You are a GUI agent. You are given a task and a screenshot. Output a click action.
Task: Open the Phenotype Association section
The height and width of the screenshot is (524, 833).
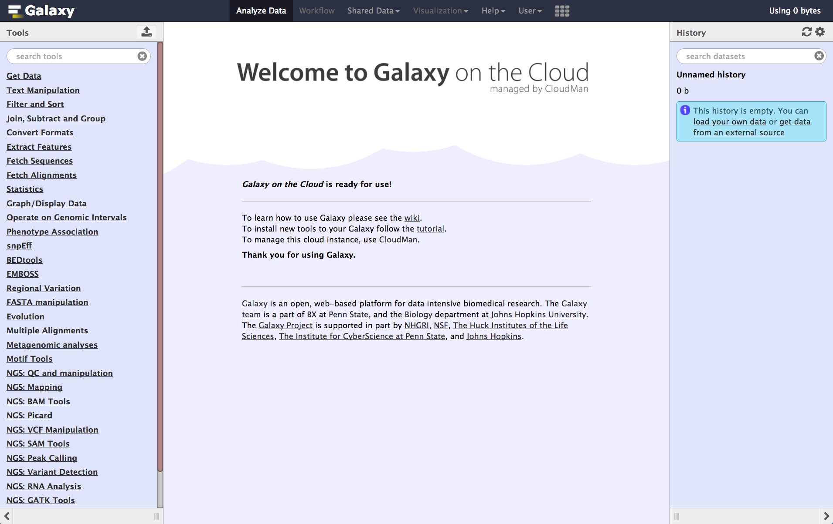tap(52, 232)
